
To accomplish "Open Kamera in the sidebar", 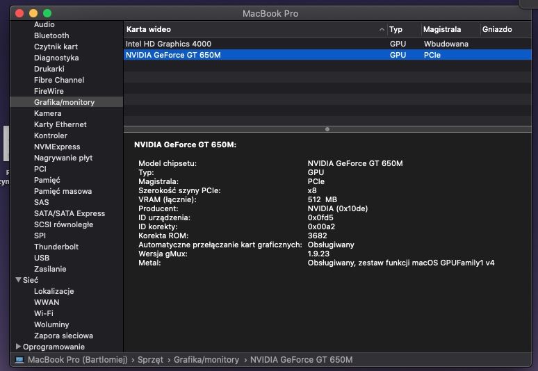I will tap(48, 113).
